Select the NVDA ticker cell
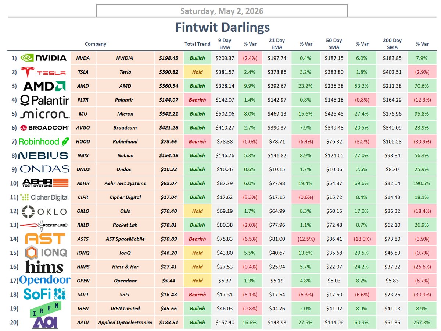Image resolution: width=441 pixels, height=331 pixels. click(x=83, y=58)
